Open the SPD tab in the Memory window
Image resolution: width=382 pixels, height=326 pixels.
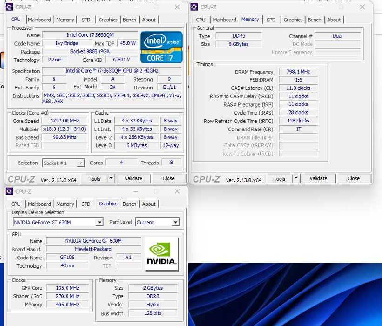click(x=271, y=20)
